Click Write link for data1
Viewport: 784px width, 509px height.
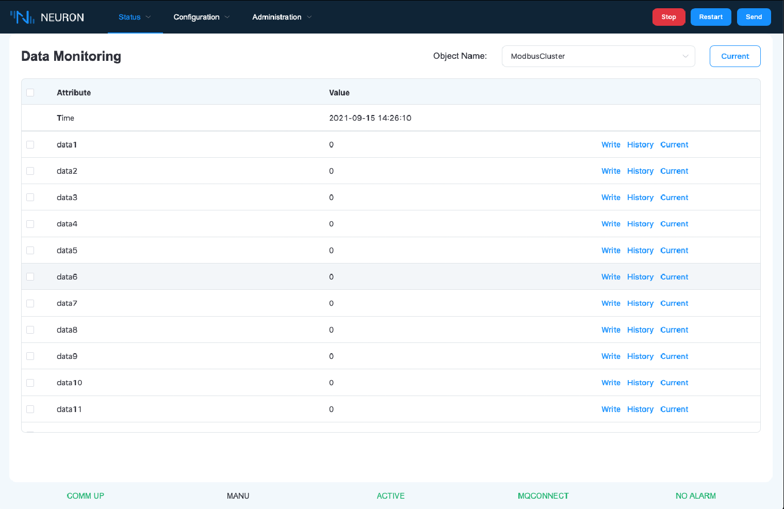[611, 144]
